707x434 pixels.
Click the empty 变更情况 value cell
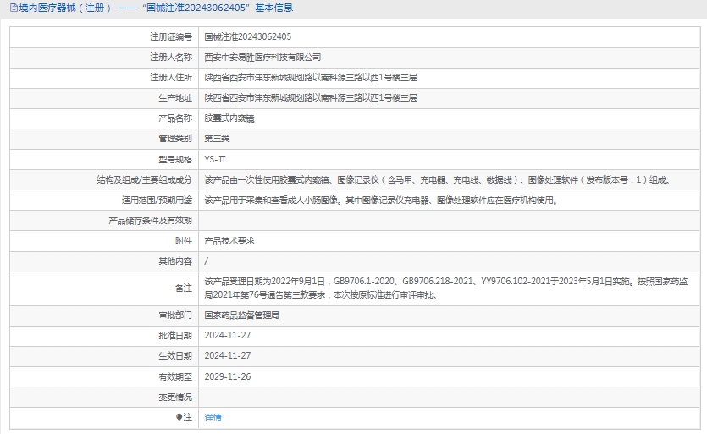pos(449,397)
